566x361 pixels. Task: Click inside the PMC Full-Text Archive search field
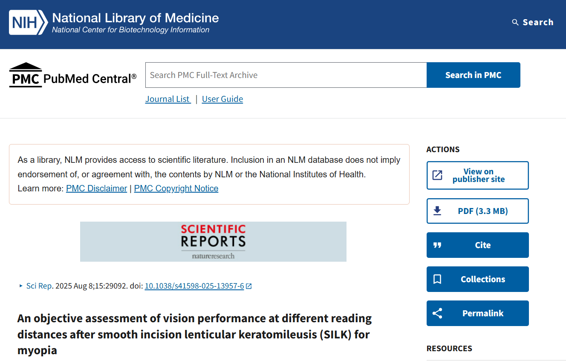tap(286, 75)
